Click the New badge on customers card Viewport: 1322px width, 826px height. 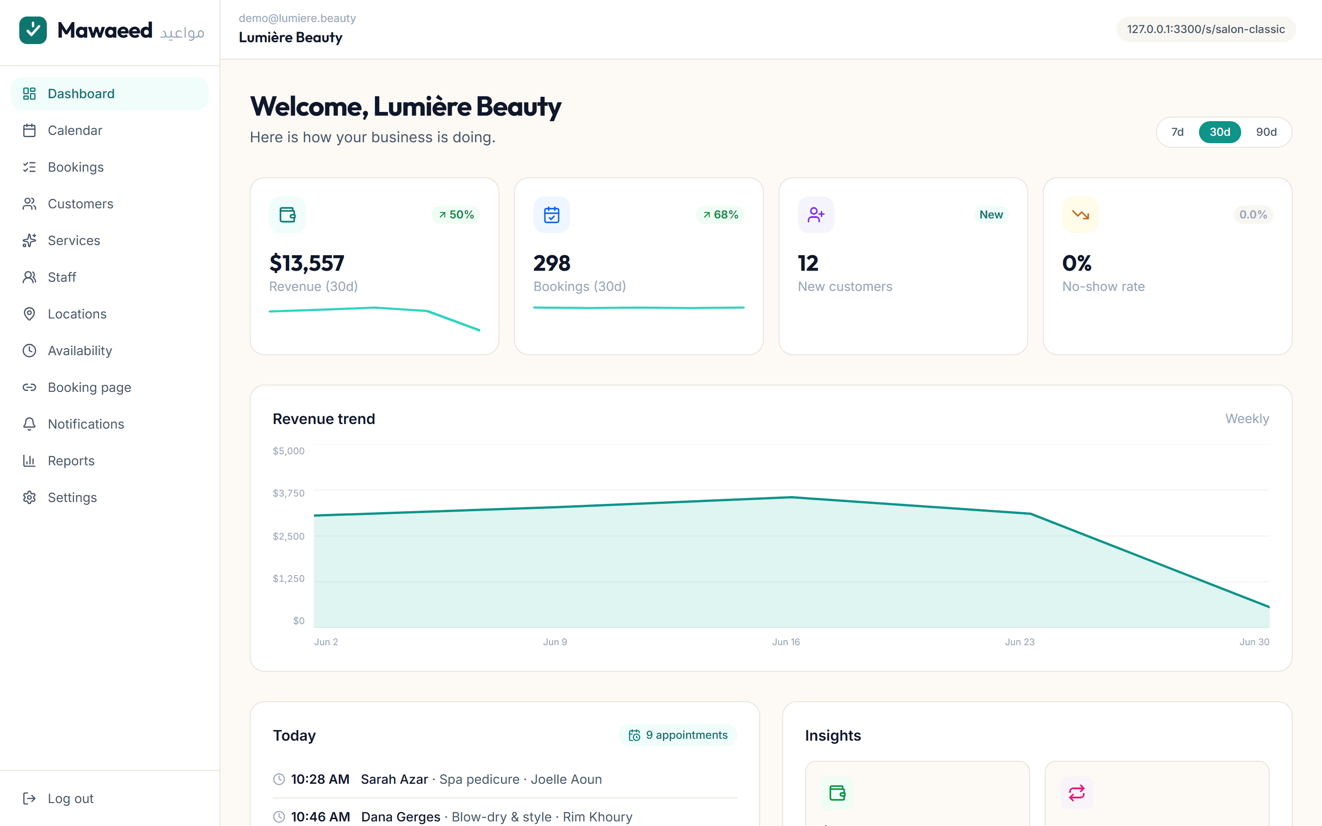(991, 215)
